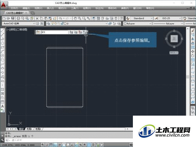Open the Insert menu

[x=50, y=8]
